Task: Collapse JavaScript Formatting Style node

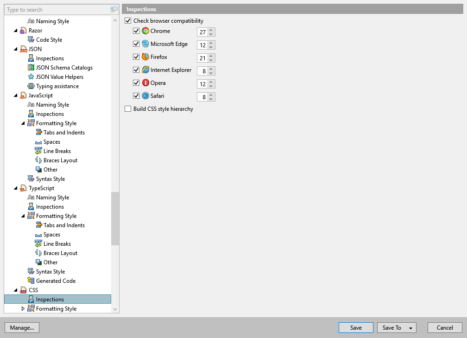Action: coord(23,123)
